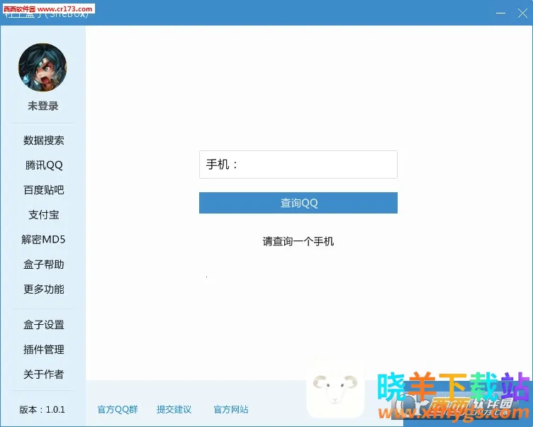Open the 数据搜索 section

tap(43, 140)
